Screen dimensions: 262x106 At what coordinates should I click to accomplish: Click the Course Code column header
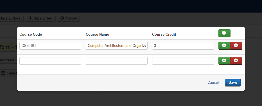(x=31, y=34)
